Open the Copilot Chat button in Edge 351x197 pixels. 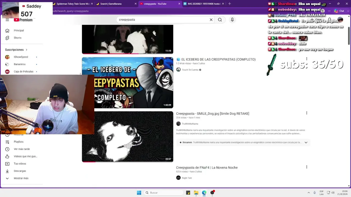click(339, 11)
